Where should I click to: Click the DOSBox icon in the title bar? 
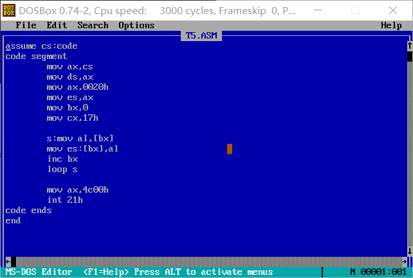[x=9, y=10]
